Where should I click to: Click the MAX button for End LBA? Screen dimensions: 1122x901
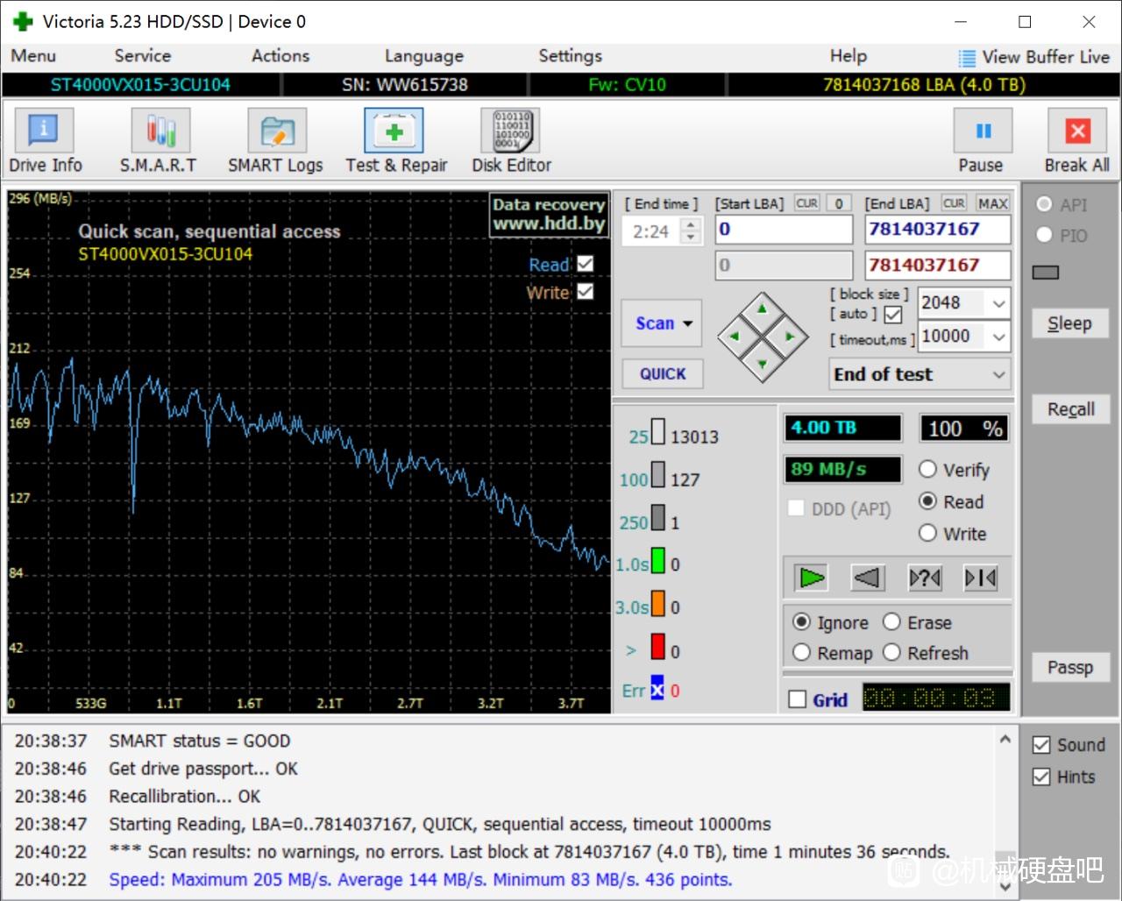click(x=993, y=203)
